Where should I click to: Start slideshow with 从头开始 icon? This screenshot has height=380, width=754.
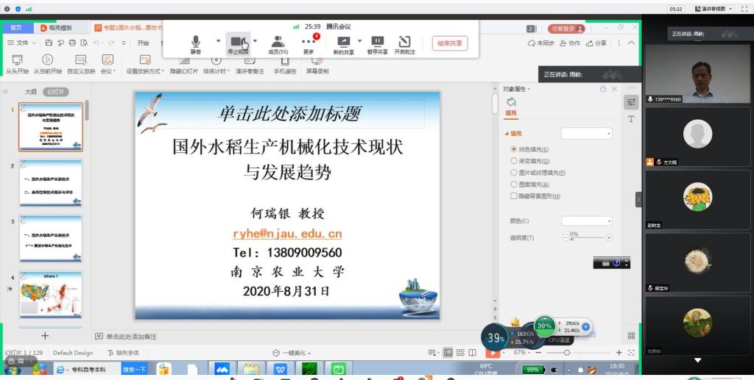click(17, 60)
